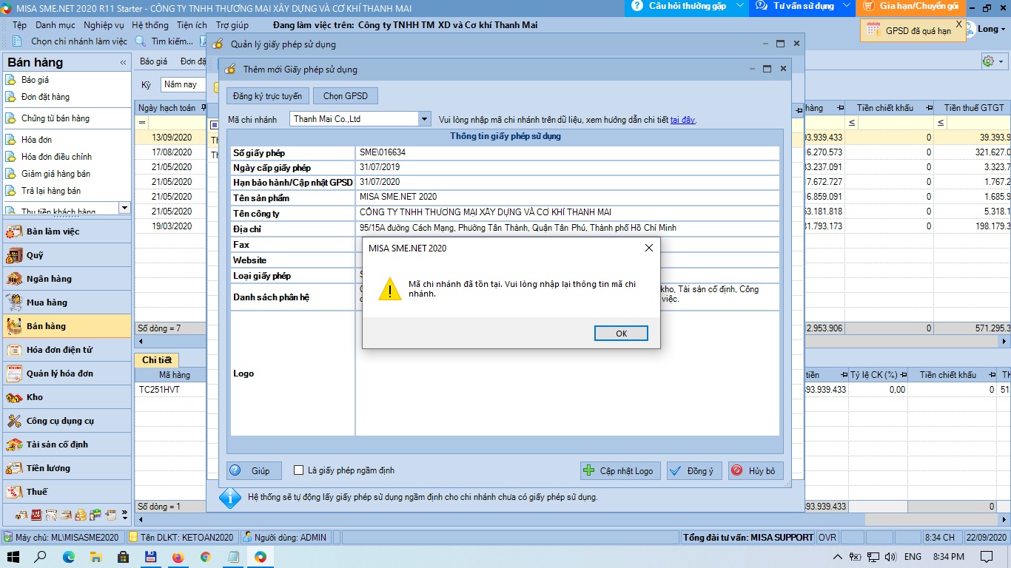
Task: Open Tư vấn sử dụng header button
Action: tap(797, 6)
